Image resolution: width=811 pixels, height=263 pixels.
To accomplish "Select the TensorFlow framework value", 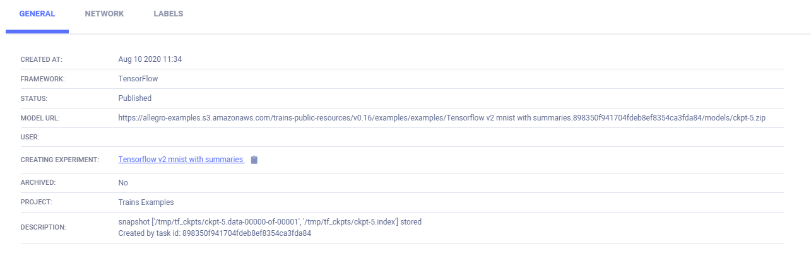I will (138, 79).
